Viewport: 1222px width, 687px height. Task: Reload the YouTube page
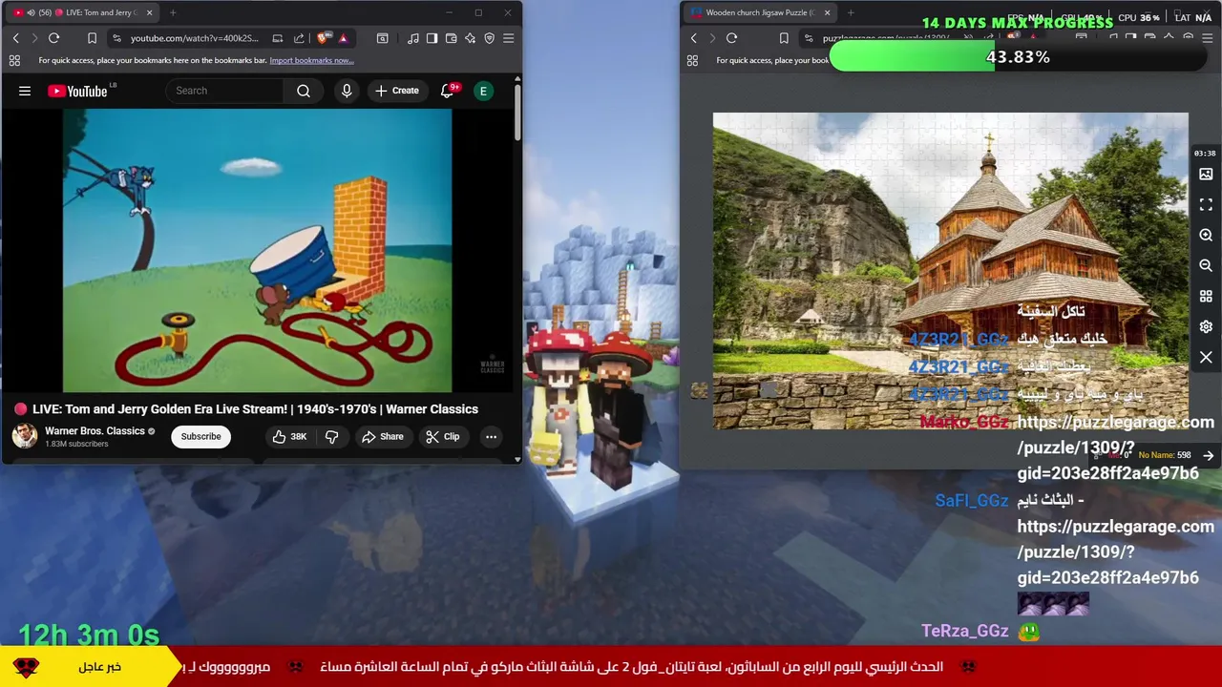coord(53,38)
